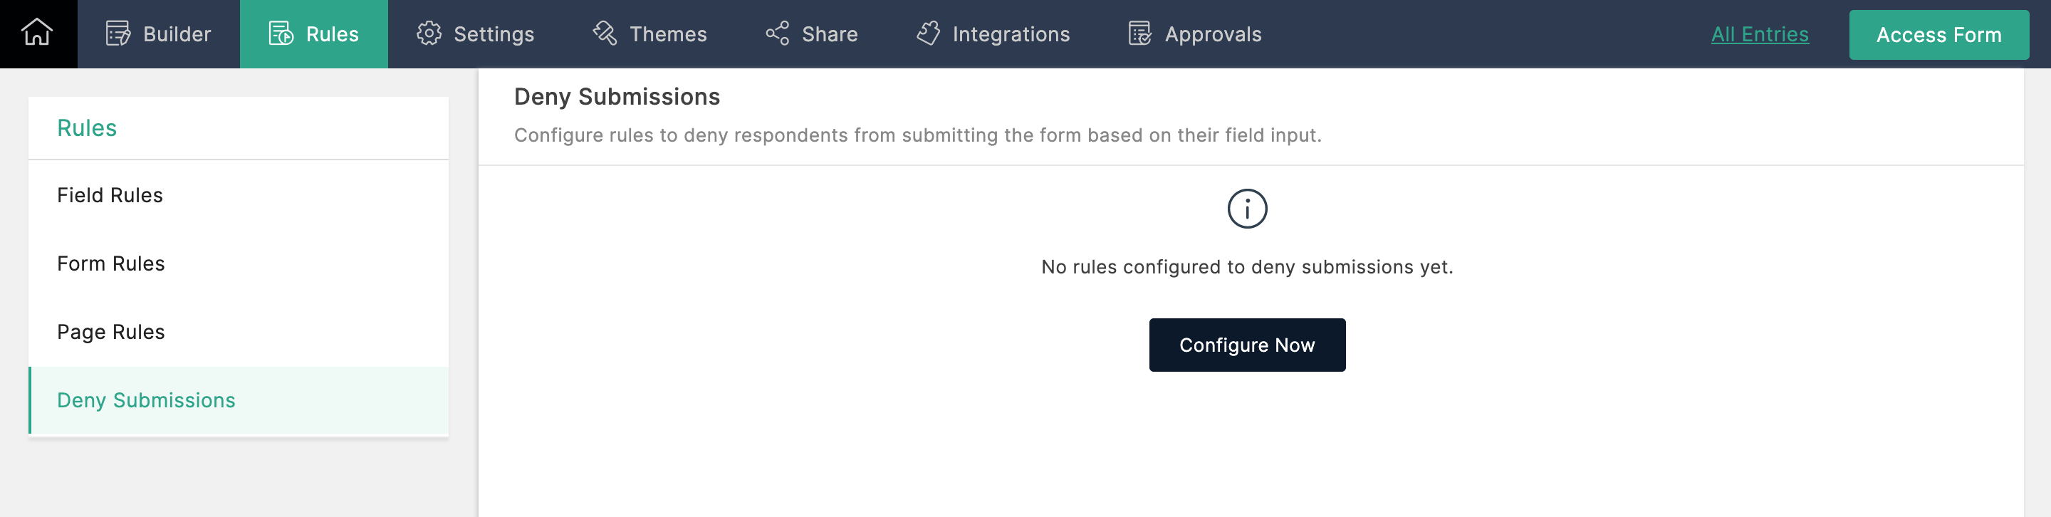Select Deny Submissions in sidebar
This screenshot has width=2051, height=517.
click(x=147, y=400)
